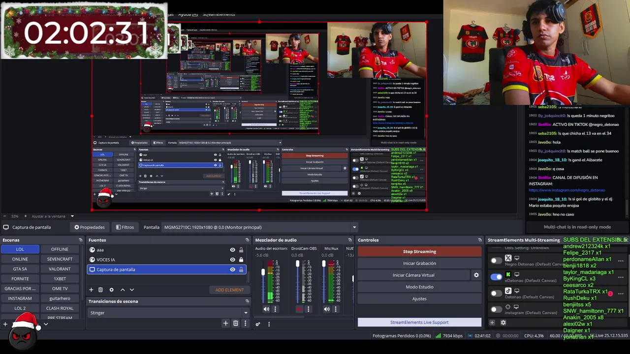The image size is (630, 354).
Task: Hide the VOCES IA source
Action: pos(232,260)
